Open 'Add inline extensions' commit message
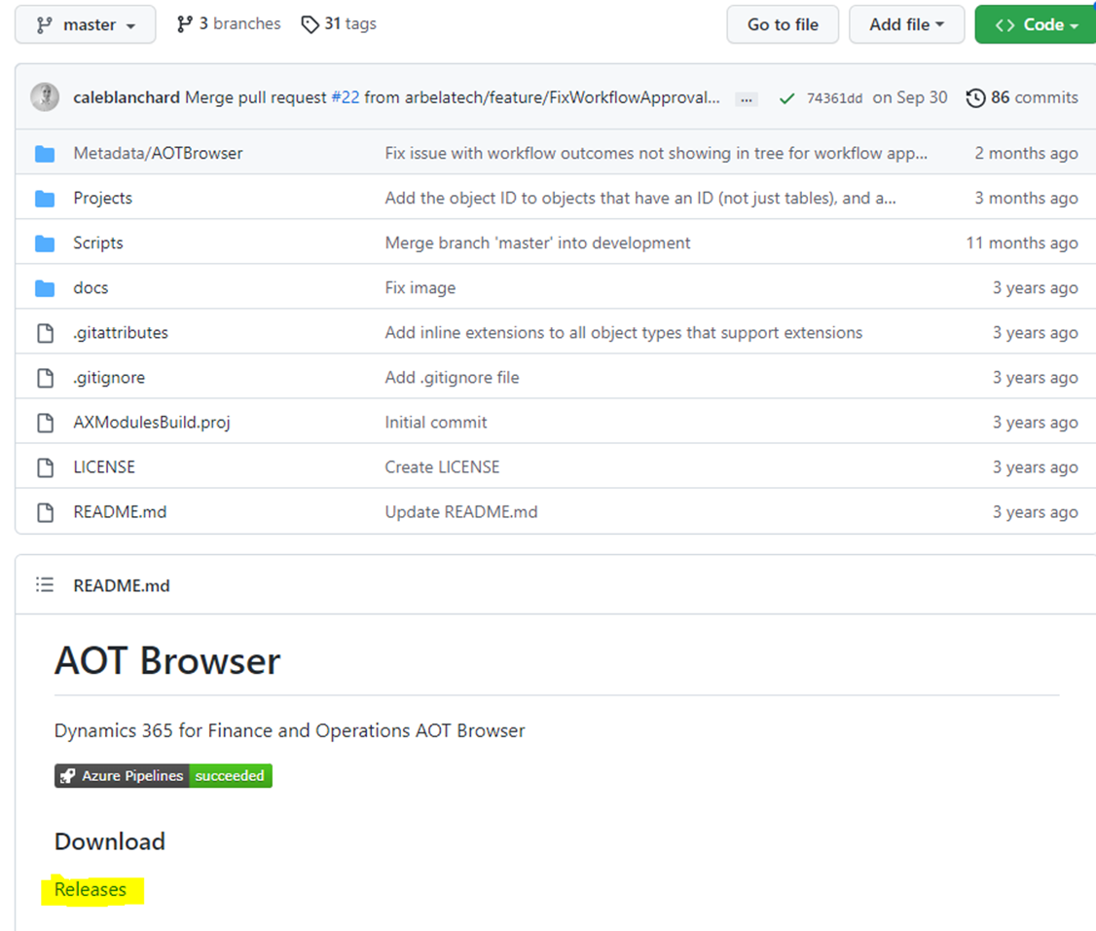The height and width of the screenshot is (931, 1096). [624, 332]
